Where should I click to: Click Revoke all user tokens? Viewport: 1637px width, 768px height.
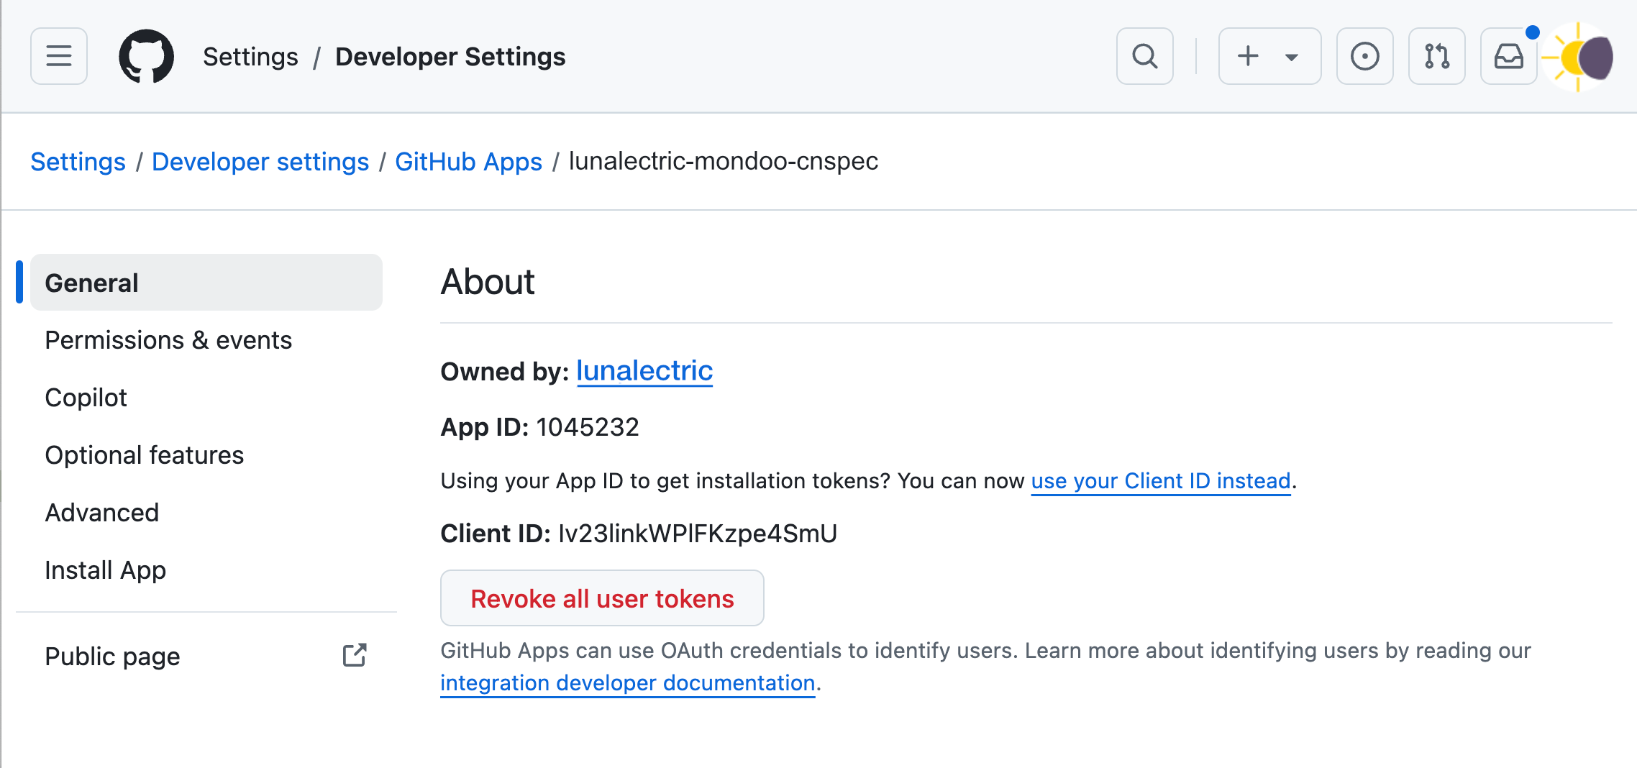(x=602, y=598)
